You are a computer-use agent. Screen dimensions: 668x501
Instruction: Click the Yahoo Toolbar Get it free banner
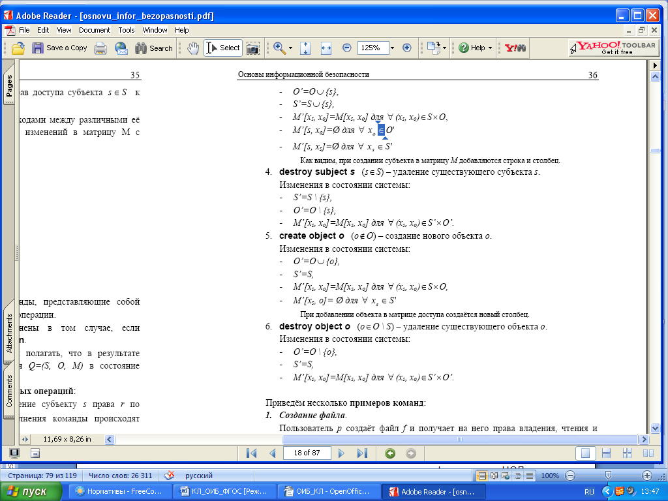click(x=614, y=48)
